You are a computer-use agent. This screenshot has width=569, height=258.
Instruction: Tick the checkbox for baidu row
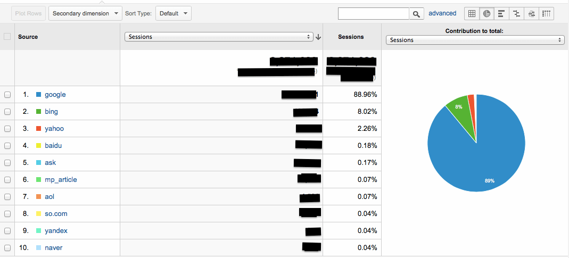[7, 146]
